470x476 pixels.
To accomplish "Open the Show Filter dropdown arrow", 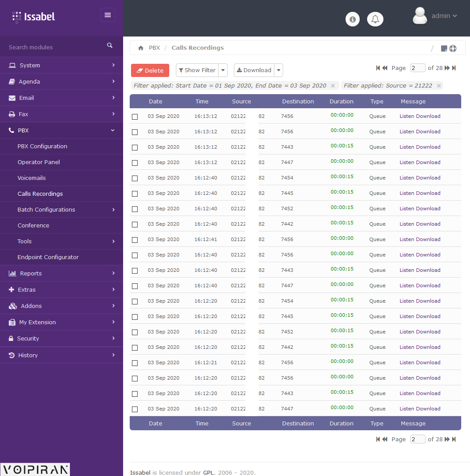I will pos(223,70).
